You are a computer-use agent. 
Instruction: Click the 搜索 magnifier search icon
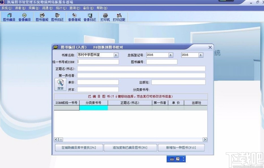click(60, 84)
